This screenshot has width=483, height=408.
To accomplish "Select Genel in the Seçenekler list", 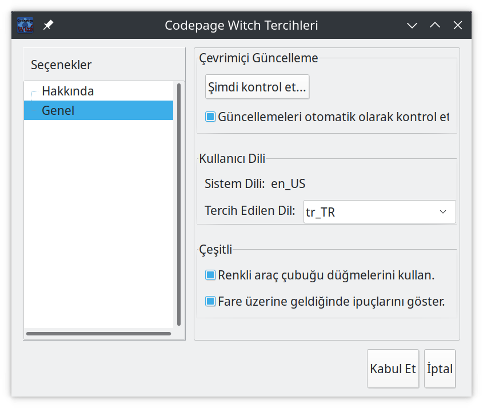I will point(58,110).
